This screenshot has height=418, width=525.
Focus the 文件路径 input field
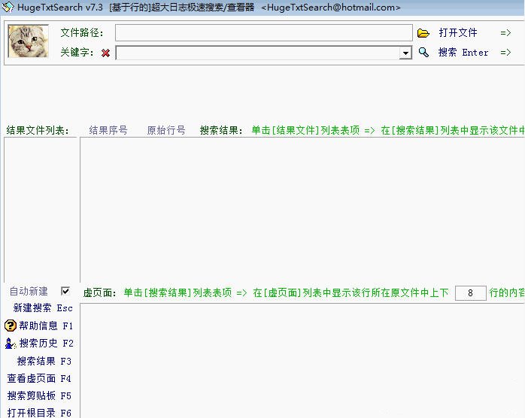(x=264, y=33)
